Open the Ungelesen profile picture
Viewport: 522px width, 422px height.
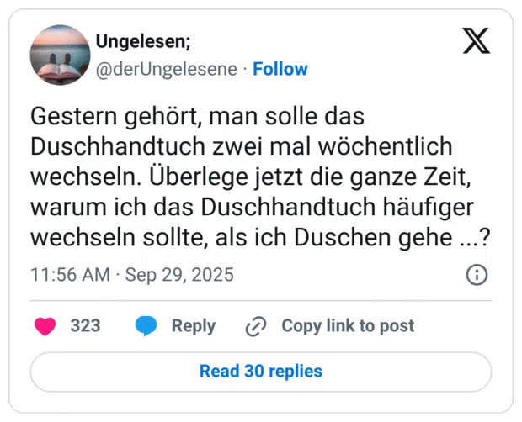[x=61, y=53]
